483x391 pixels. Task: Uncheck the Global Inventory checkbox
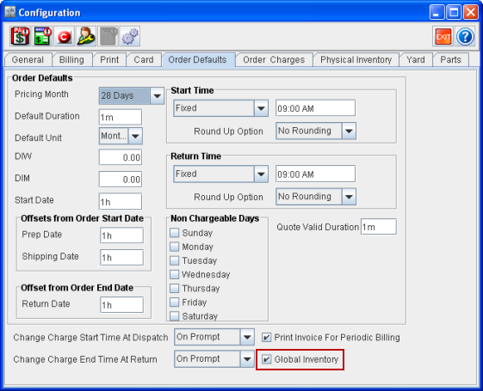point(266,359)
